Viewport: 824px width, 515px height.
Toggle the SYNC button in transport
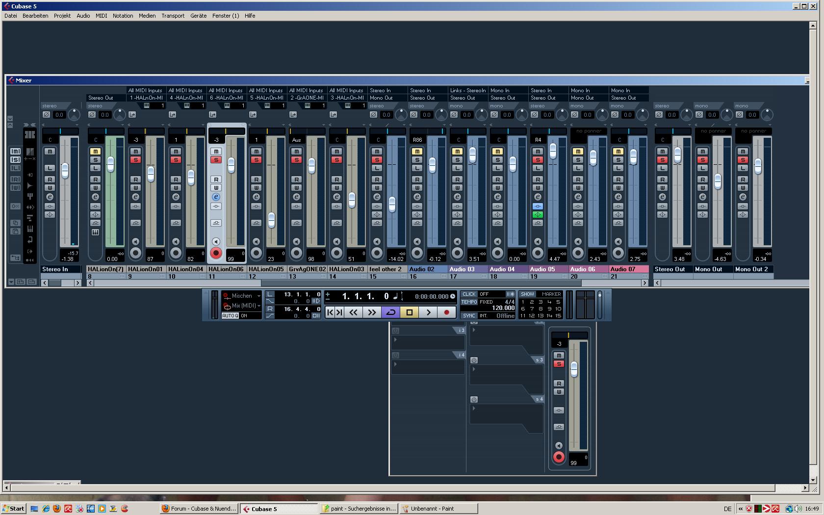tap(469, 316)
